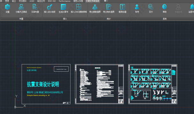Click the yellow English company name text
194x114 pixels.
(38, 95)
